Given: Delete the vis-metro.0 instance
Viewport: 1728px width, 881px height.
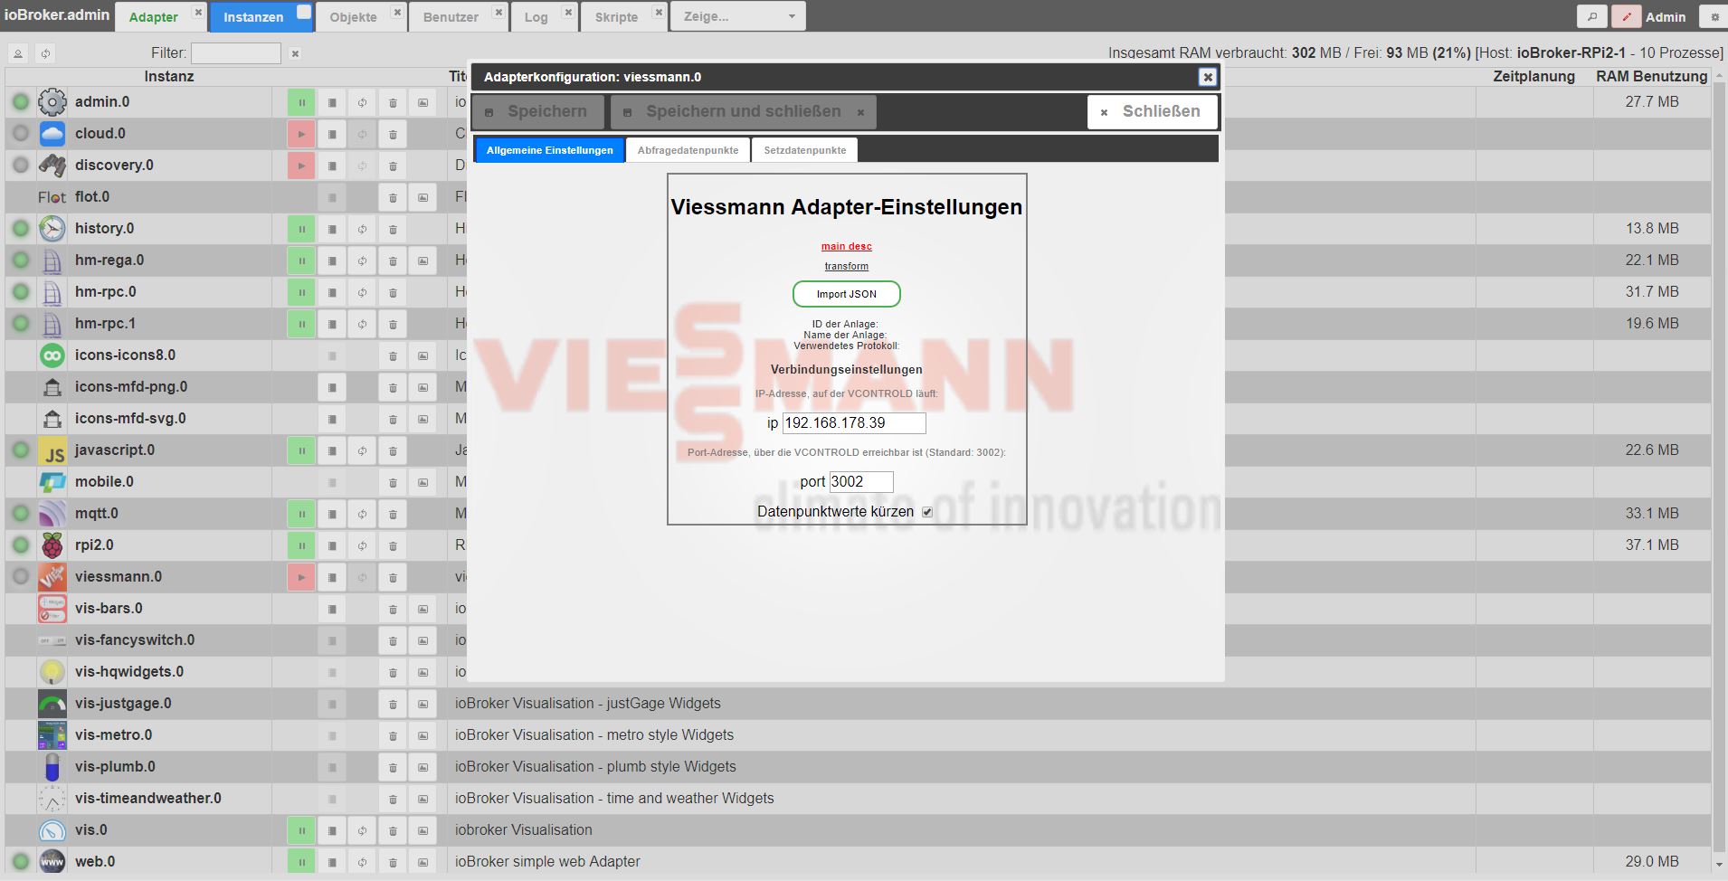Looking at the screenshot, I should (x=393, y=735).
